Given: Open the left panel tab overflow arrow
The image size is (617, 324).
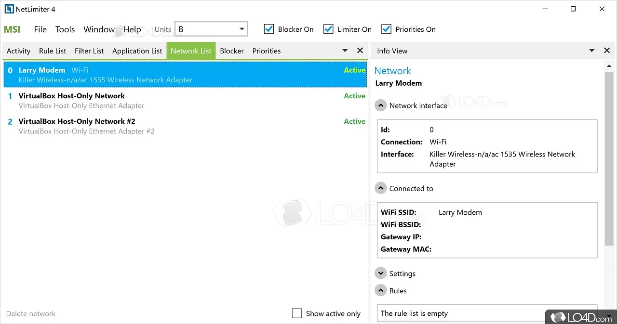Looking at the screenshot, I should [x=345, y=51].
